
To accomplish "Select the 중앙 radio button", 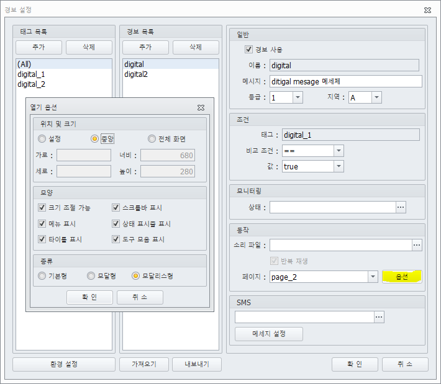I will pyautogui.click(x=95, y=139).
